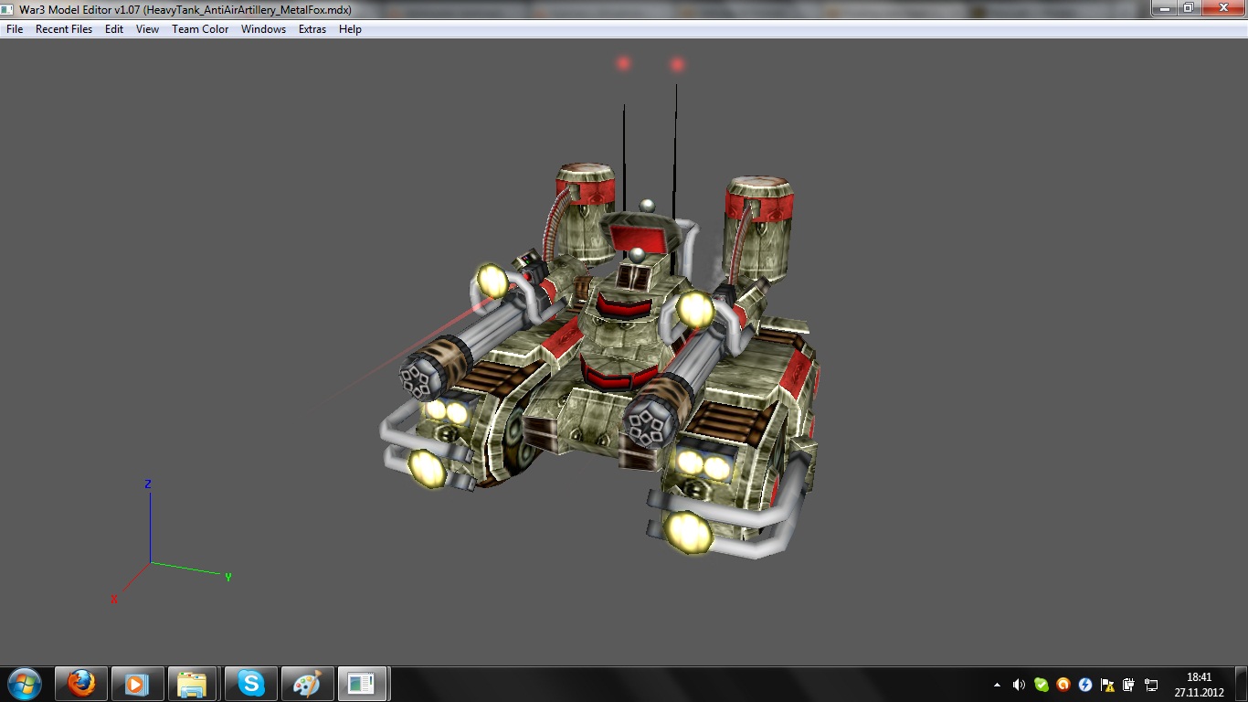
Task: Open the Windows Start menu
Action: pos(24,684)
